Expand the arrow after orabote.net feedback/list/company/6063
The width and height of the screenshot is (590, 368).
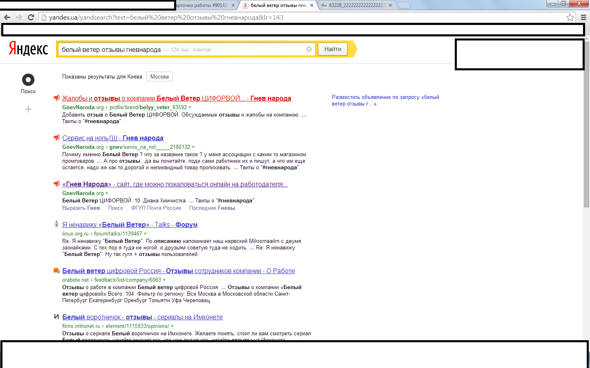(164, 280)
